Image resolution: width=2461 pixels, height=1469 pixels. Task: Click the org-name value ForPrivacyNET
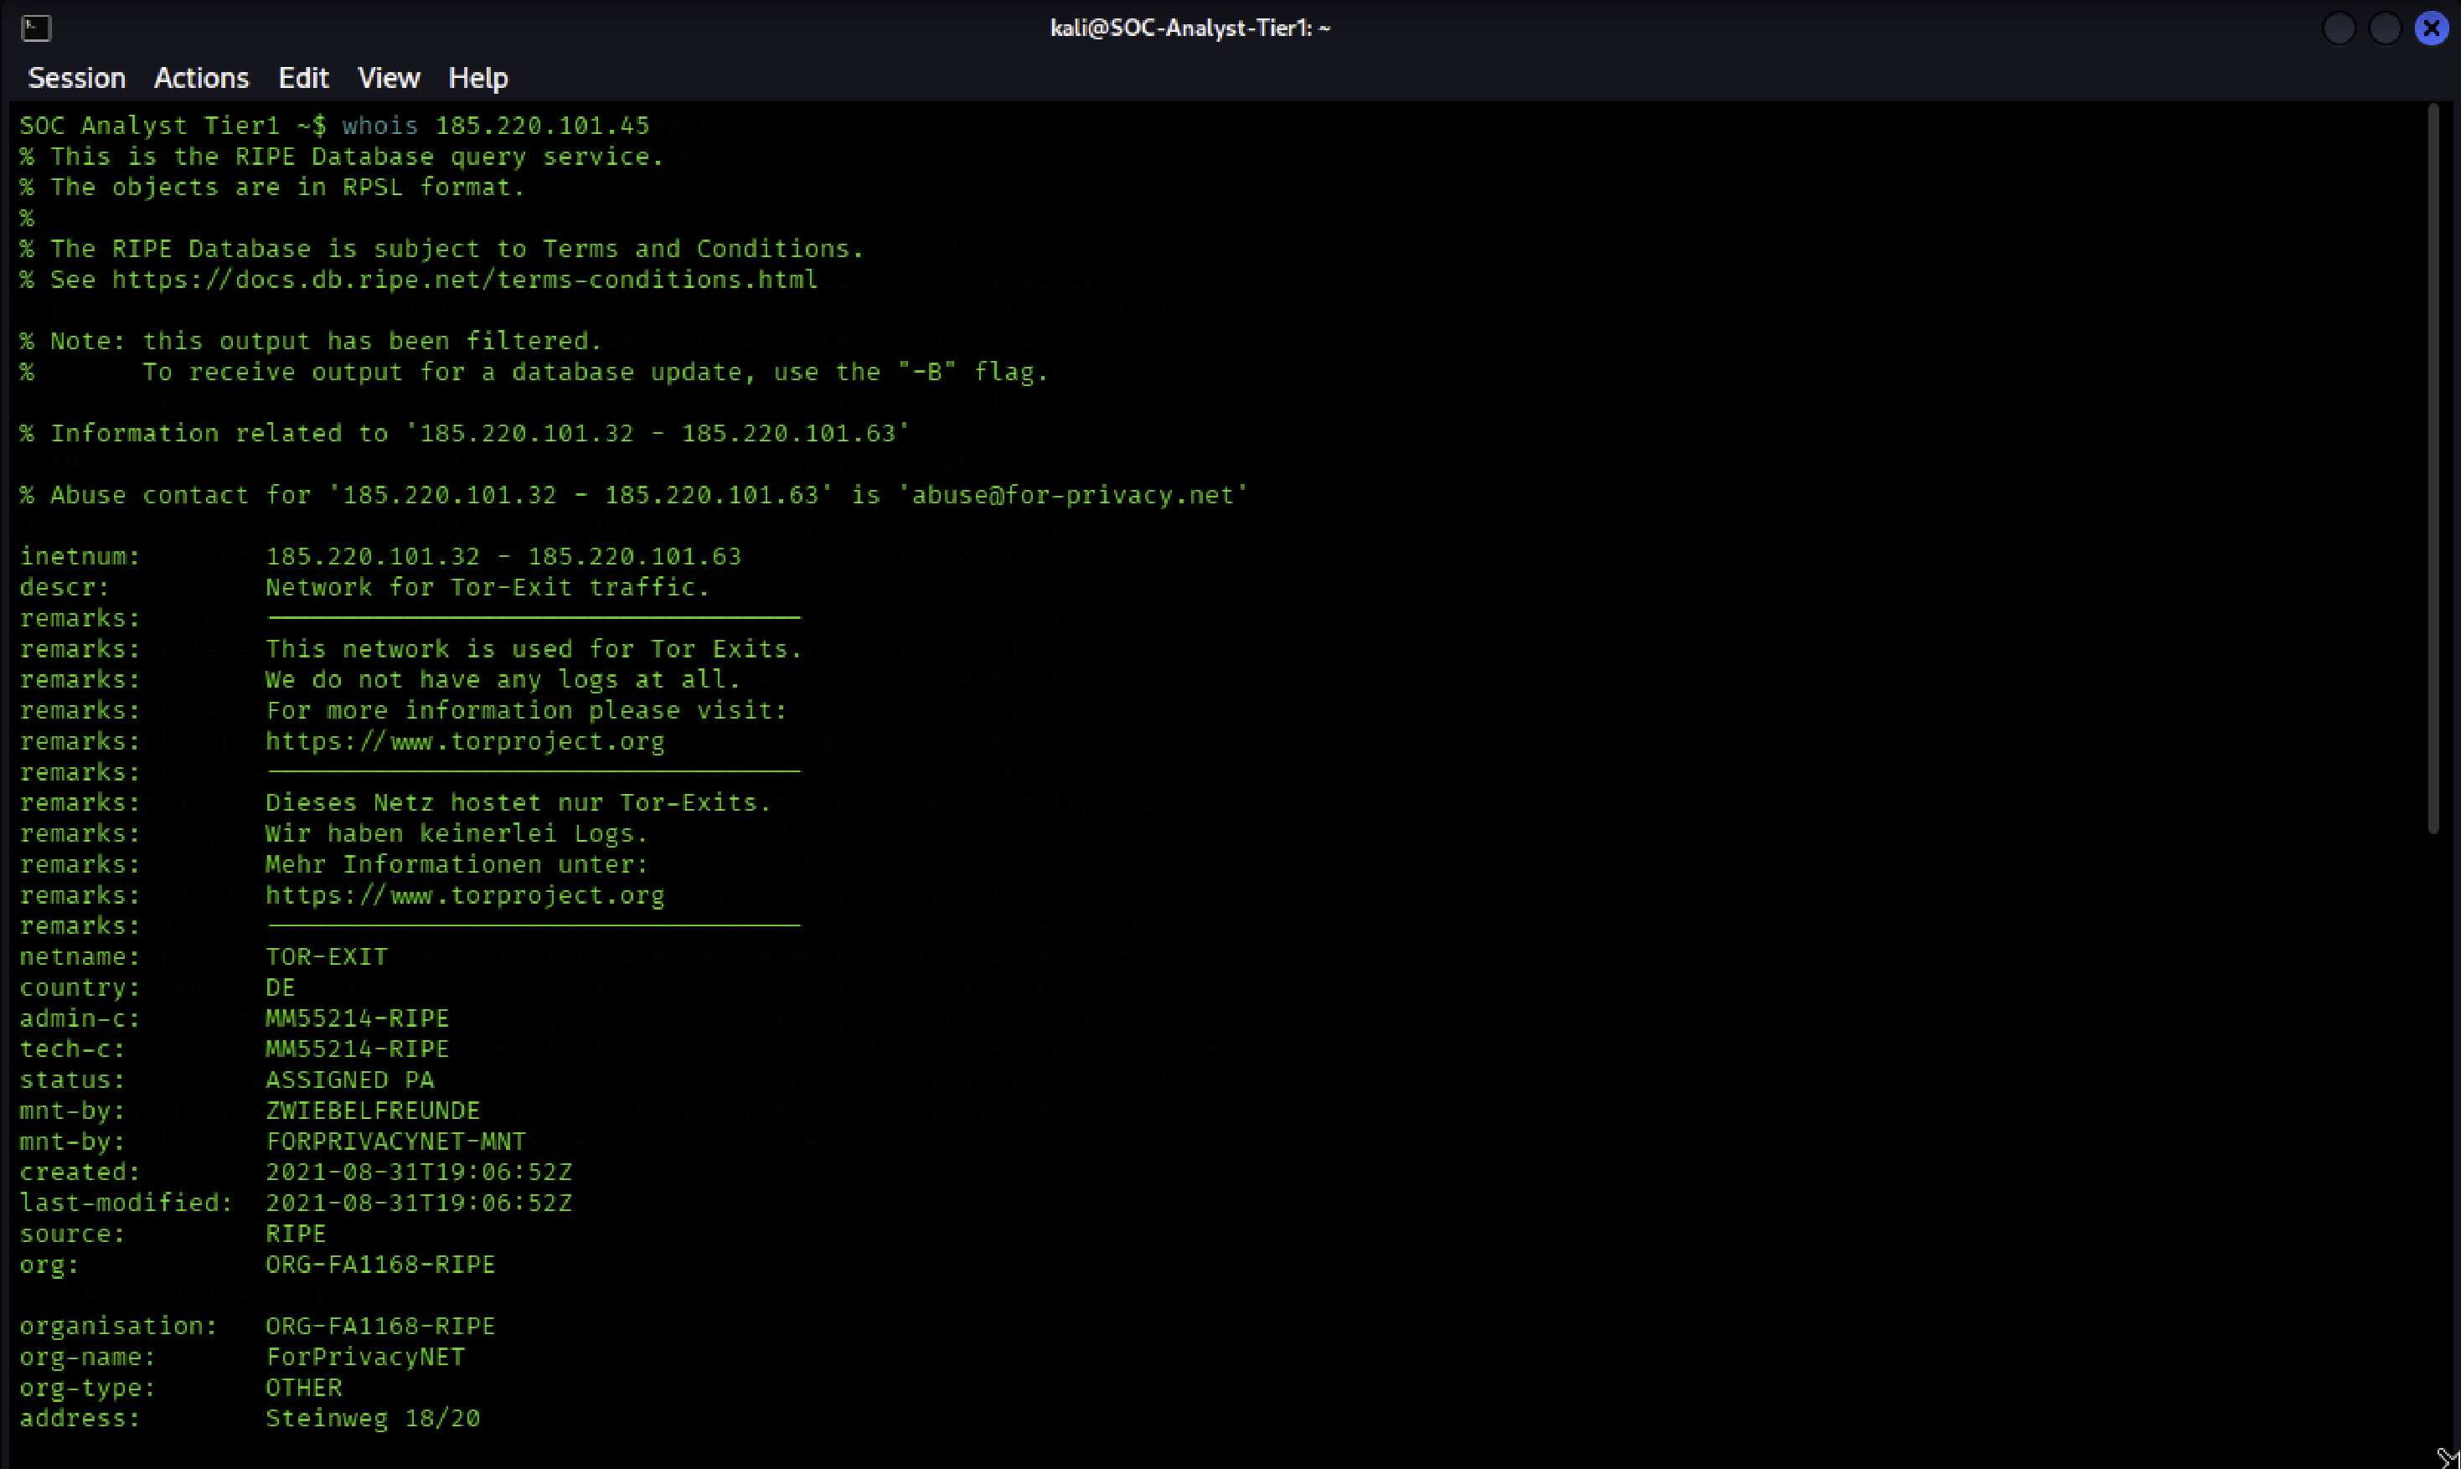click(365, 1357)
